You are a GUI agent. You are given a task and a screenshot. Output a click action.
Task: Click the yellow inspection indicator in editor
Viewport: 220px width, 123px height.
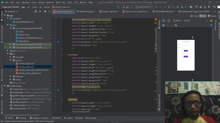155,19
